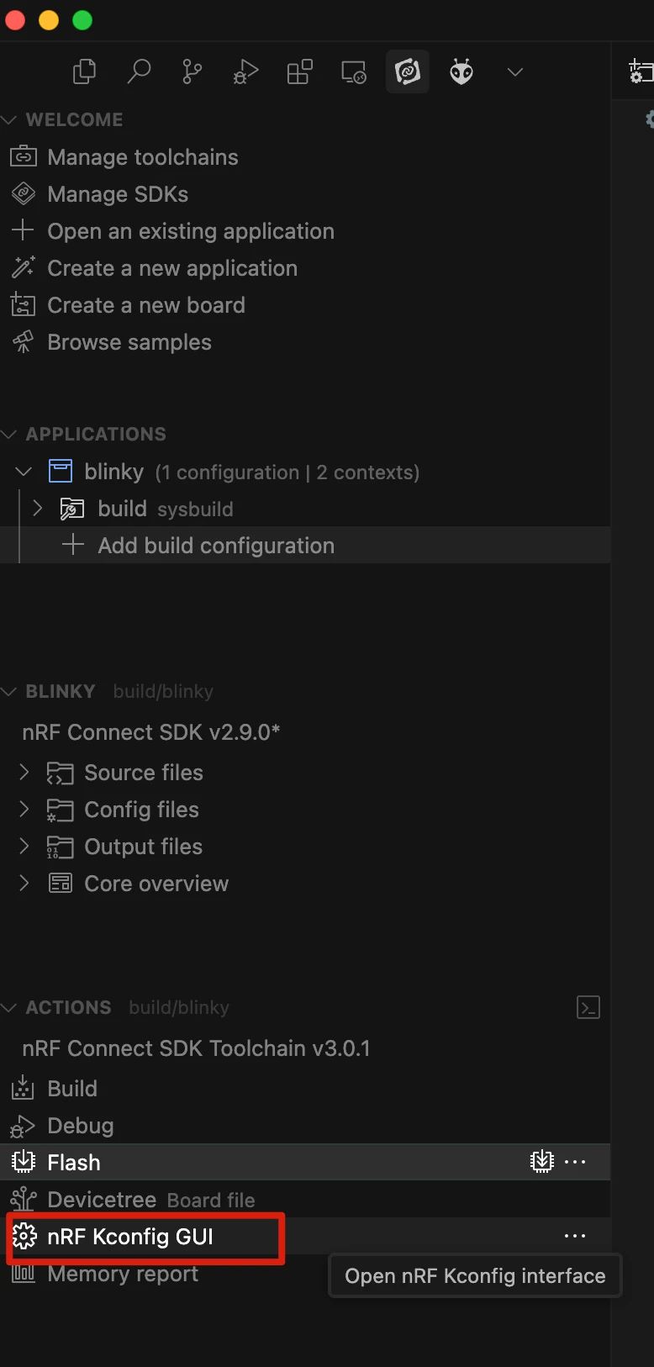The image size is (654, 1367).
Task: Open the Remote Explorer view icon
Action: [353, 72]
